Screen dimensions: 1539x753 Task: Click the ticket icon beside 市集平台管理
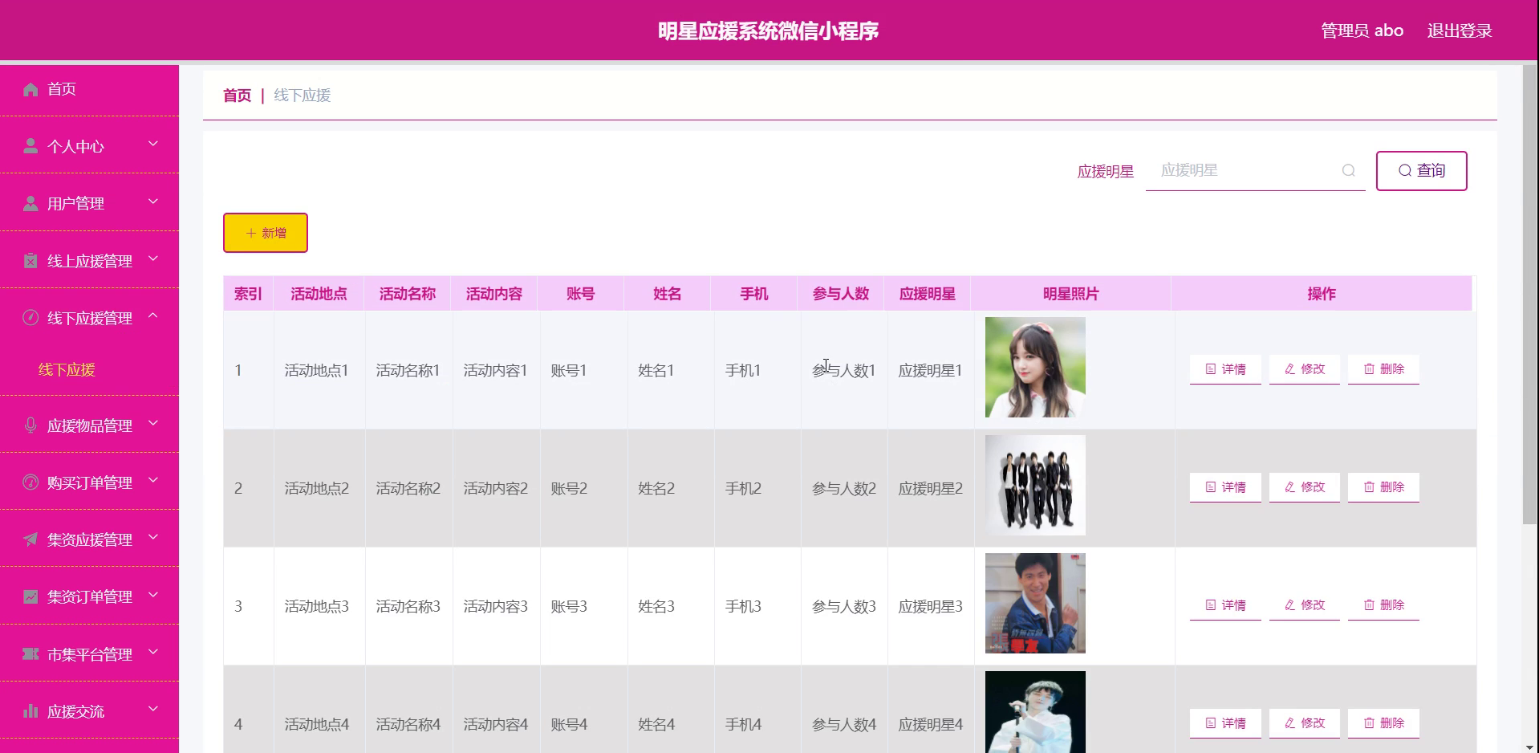click(x=30, y=654)
